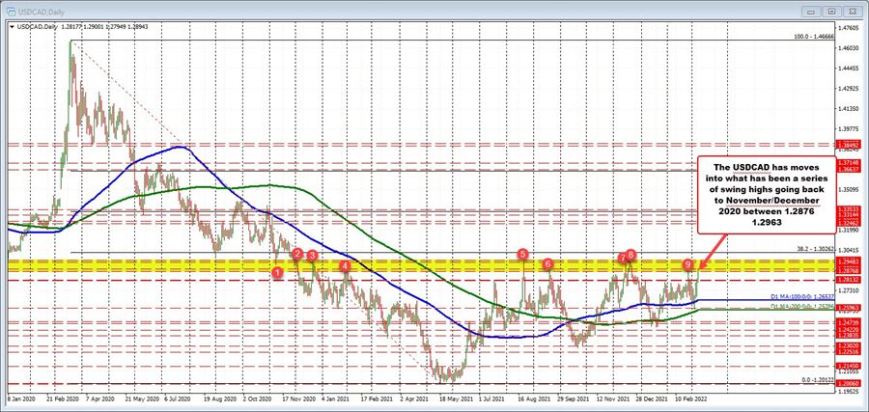
Task: Click the '18 May 2021' date label
Action: click(458, 398)
